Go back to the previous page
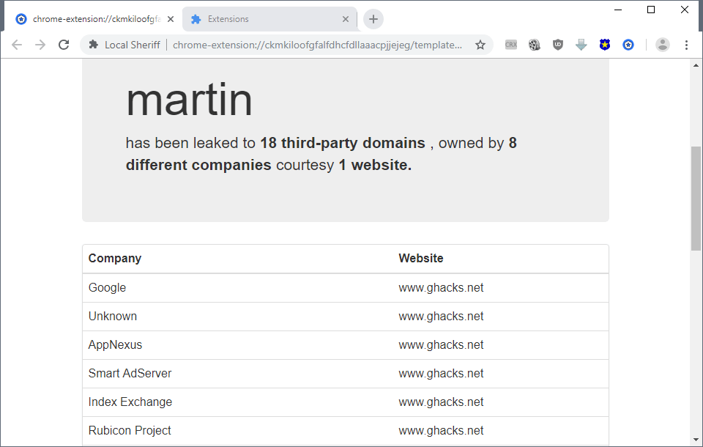This screenshot has height=447, width=703. [x=17, y=45]
